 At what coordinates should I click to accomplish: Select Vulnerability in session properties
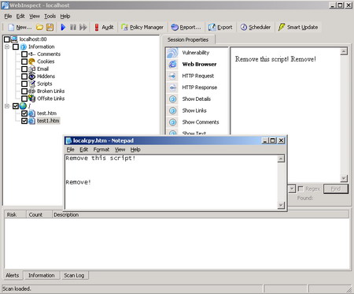coord(196,53)
